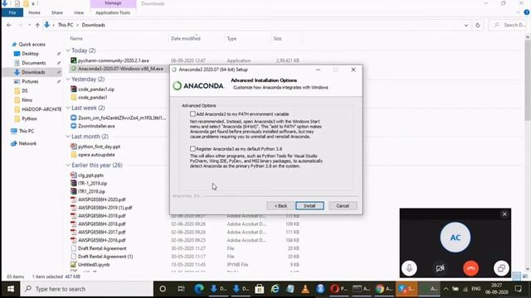This screenshot has height=298, width=531.
Task: Switch to Opera on taskbar
Action: tap(339, 289)
